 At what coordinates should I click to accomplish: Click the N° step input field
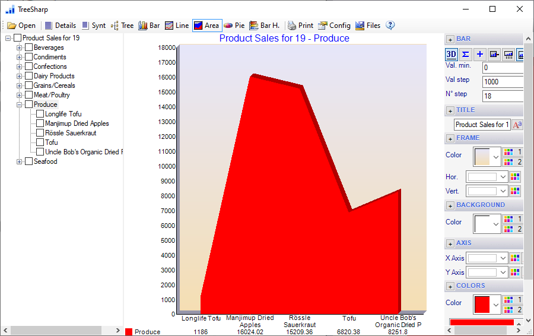(x=503, y=96)
